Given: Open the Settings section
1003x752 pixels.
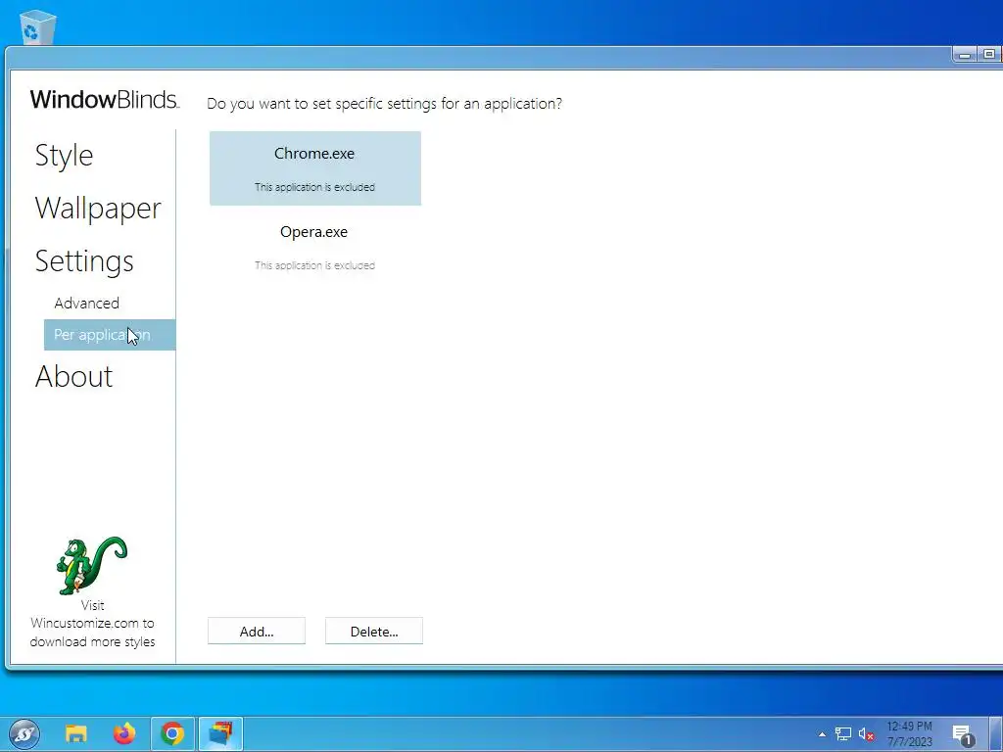Looking at the screenshot, I should point(84,260).
